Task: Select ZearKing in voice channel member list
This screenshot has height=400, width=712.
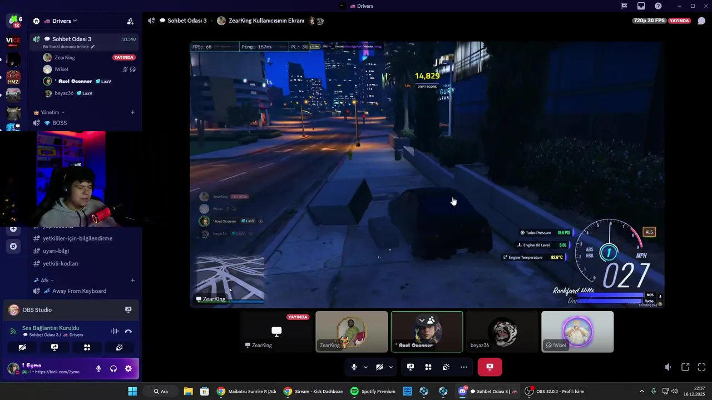Action: 89,57
